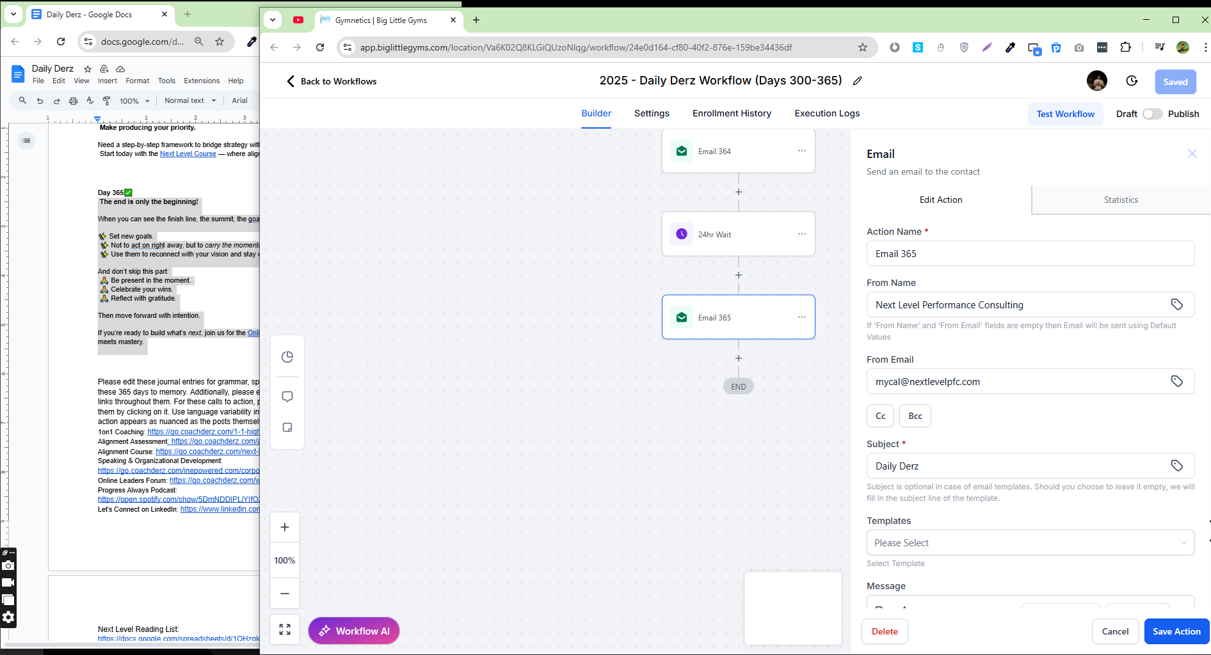This screenshot has width=1211, height=655.
Task: Toggle the Draft/Publish switch
Action: [x=1152, y=114]
